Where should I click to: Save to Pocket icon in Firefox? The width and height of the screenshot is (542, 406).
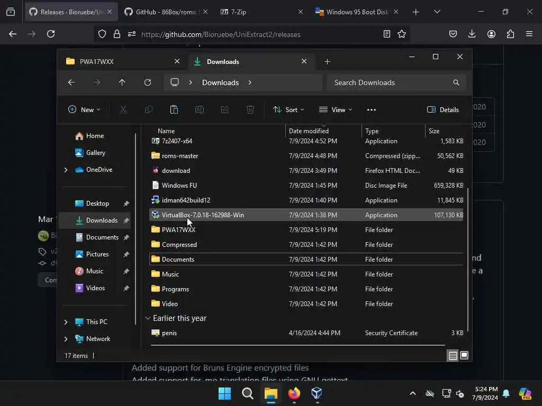pyautogui.click(x=453, y=34)
